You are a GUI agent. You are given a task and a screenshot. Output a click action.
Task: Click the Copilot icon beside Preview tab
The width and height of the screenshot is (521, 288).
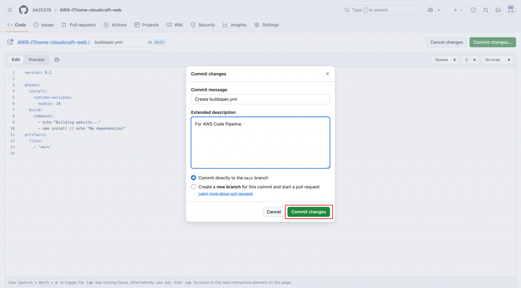pyautogui.click(x=57, y=60)
